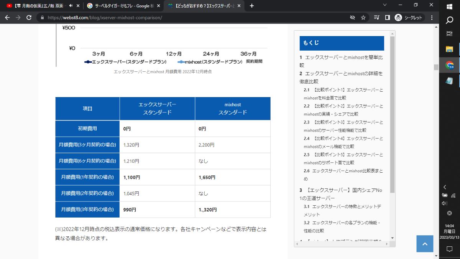Click the browser back arrow
460x259 pixels.
tap(7, 18)
